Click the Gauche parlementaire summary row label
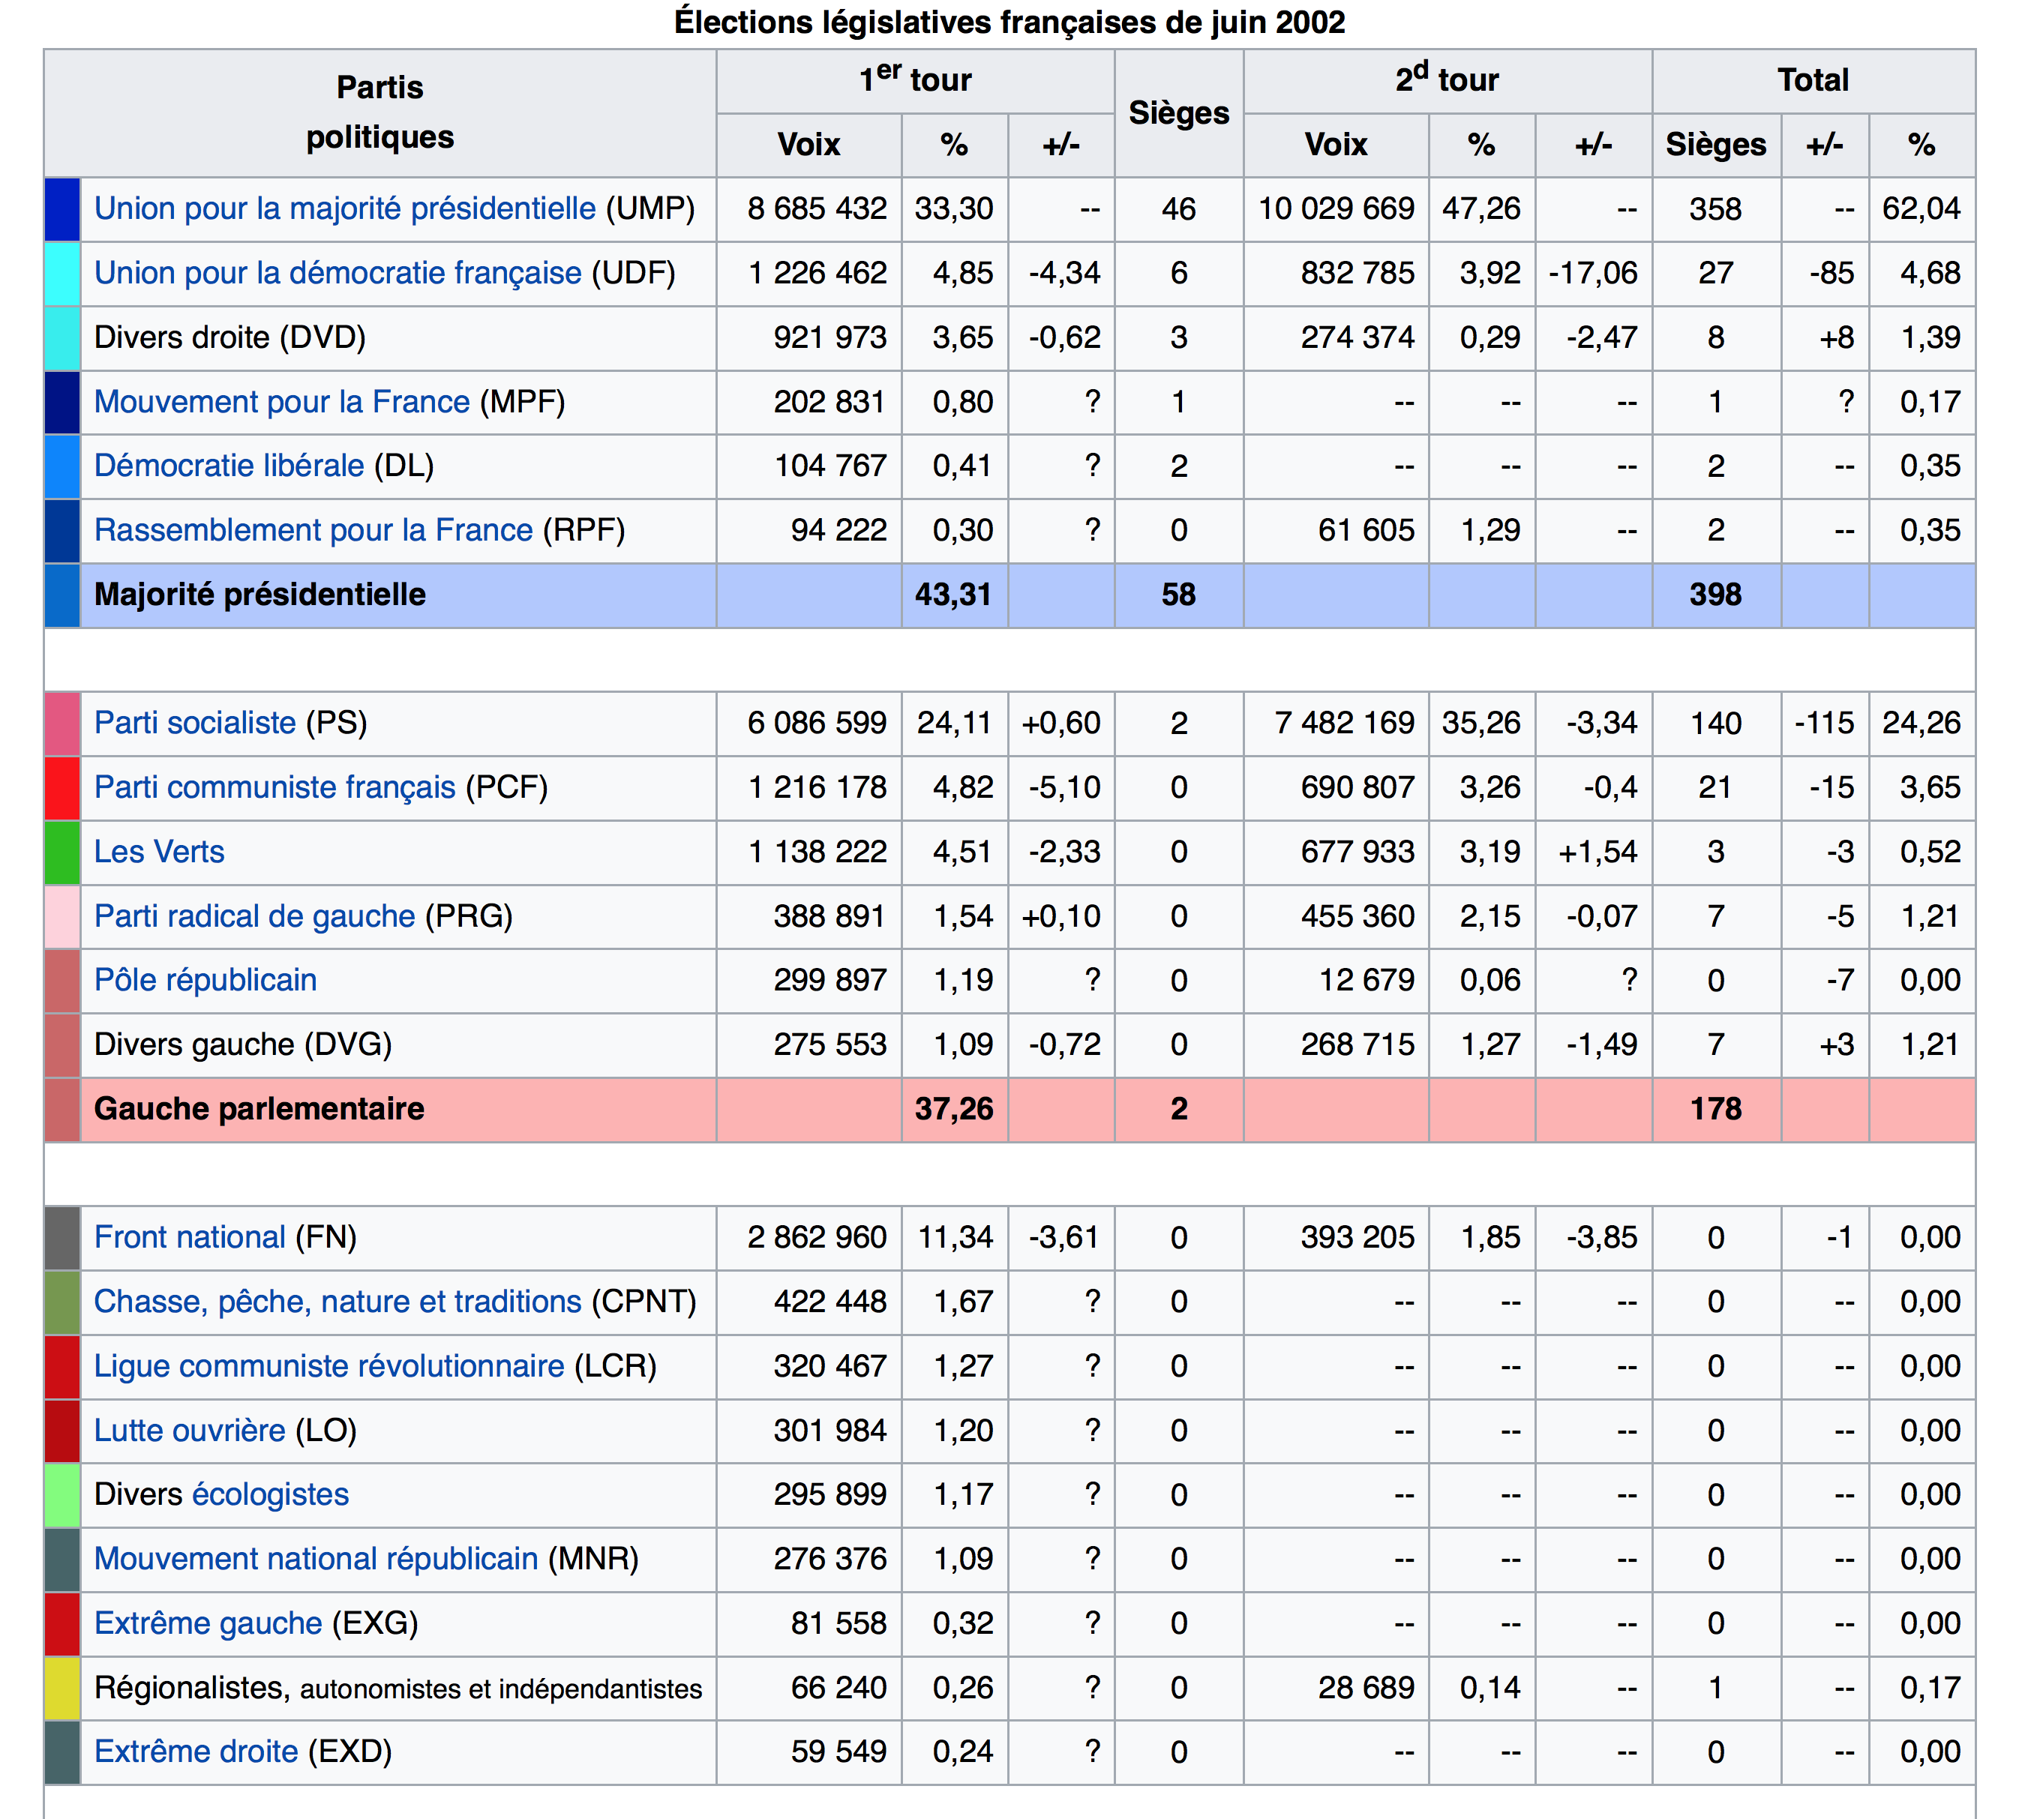 pos(259,1110)
